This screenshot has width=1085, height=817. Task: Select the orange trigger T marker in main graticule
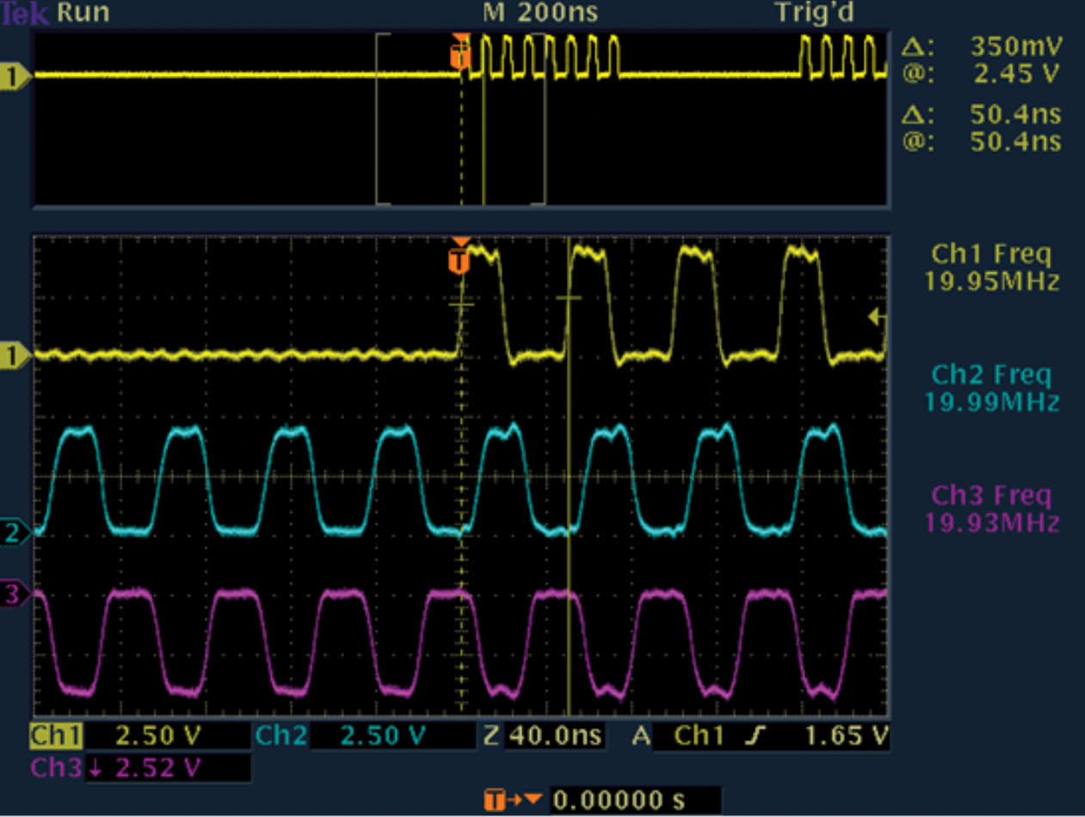pyautogui.click(x=460, y=260)
